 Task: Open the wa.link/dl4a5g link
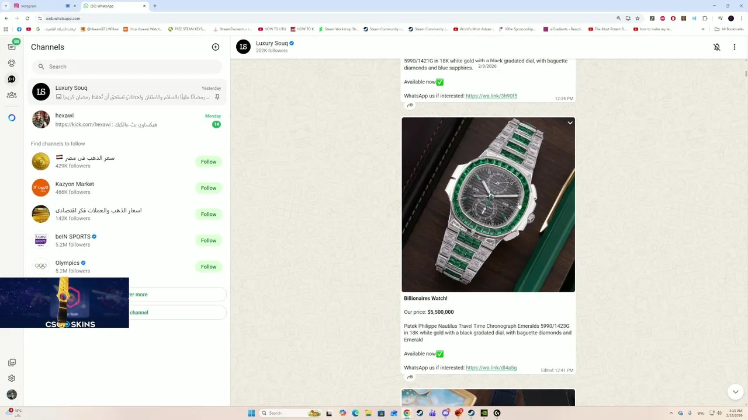491,368
